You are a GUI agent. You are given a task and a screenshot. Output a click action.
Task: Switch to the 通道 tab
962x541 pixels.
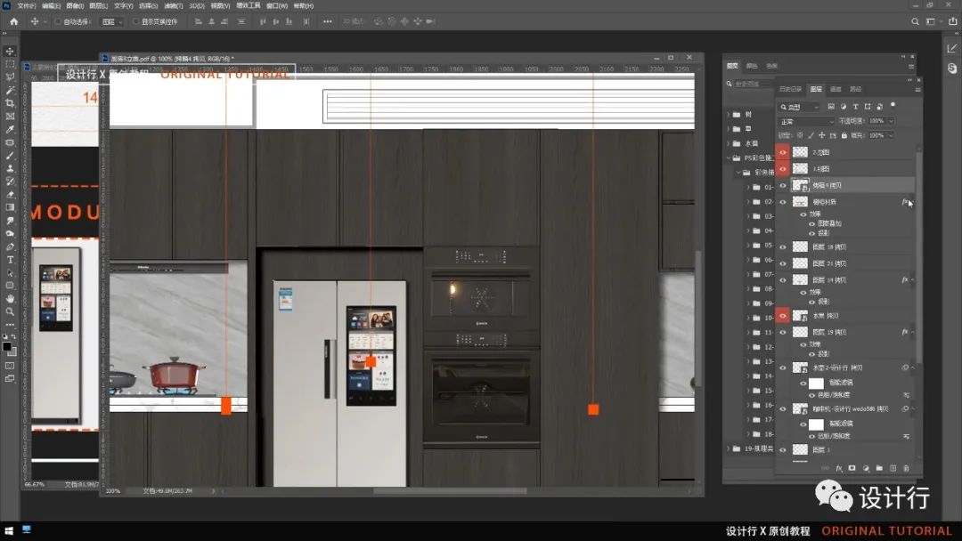click(x=836, y=90)
